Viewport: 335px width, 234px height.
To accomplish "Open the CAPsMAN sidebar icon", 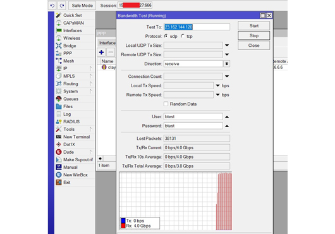I will point(59,23).
